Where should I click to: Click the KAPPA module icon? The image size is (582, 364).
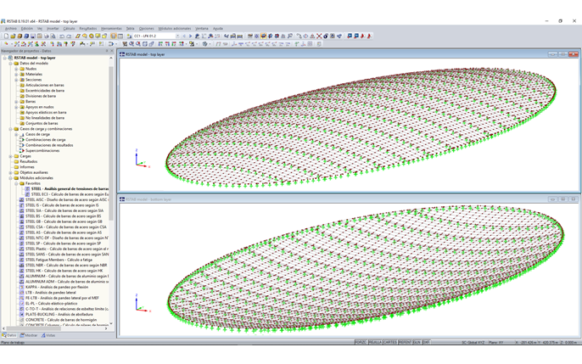point(22,287)
